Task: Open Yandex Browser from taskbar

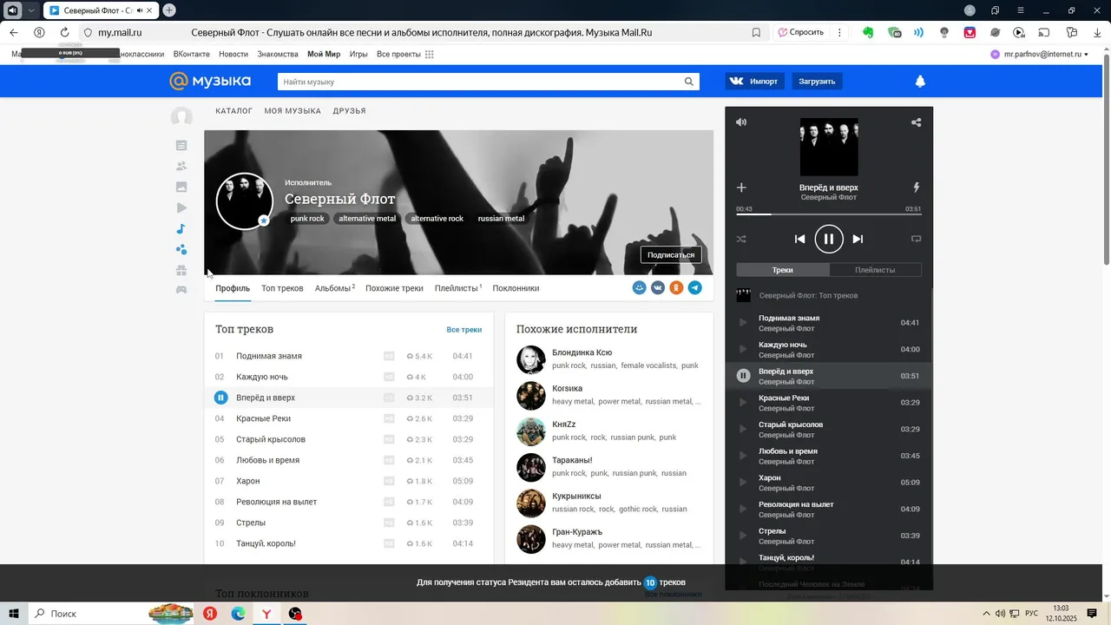Action: point(267,614)
